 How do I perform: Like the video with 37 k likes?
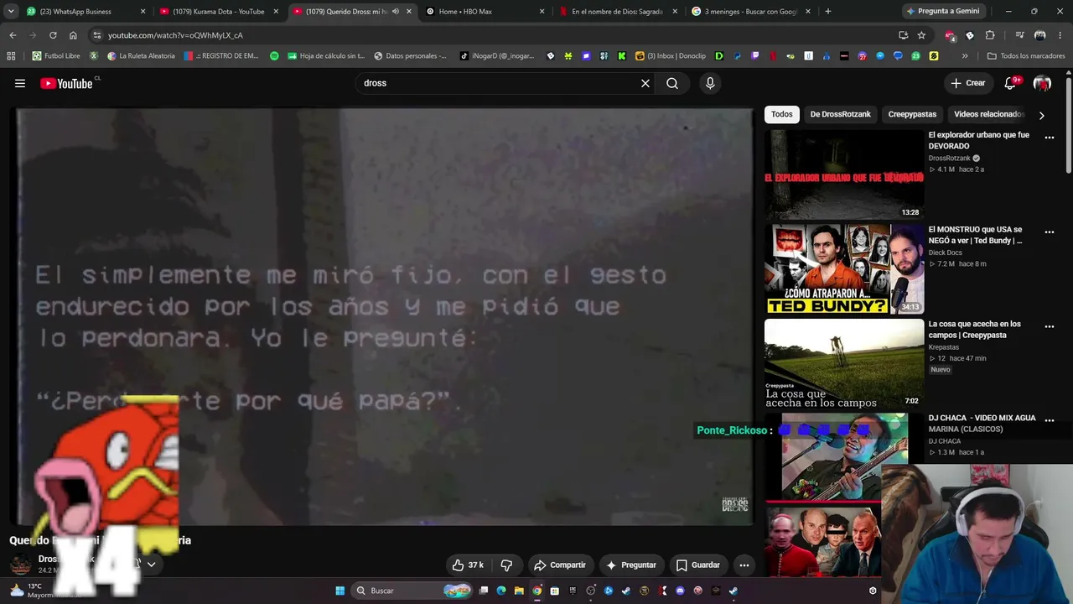[468, 565]
